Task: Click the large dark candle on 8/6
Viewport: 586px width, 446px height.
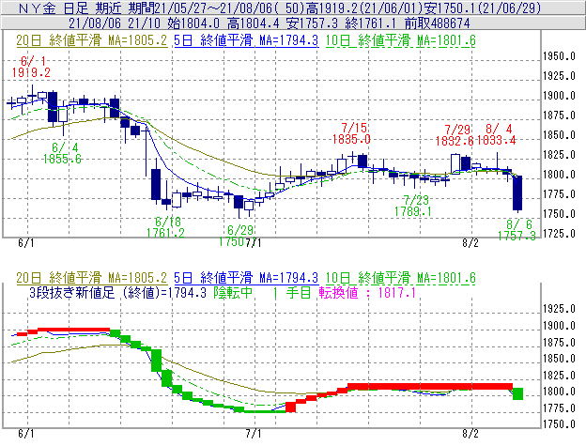Action: tap(517, 193)
